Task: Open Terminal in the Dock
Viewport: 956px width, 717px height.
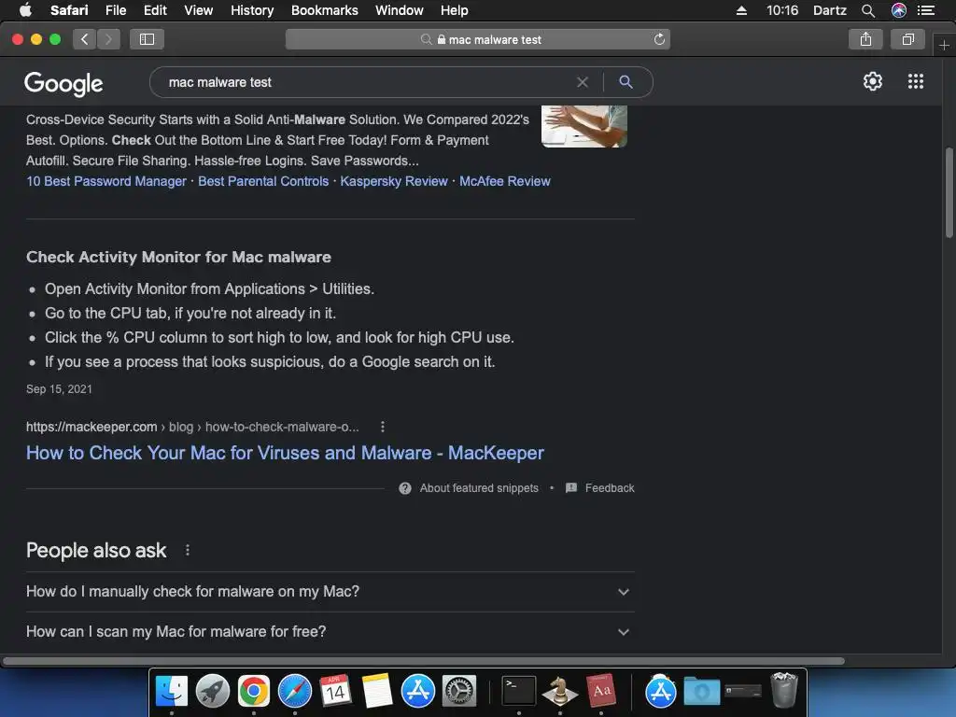Action: (x=519, y=691)
